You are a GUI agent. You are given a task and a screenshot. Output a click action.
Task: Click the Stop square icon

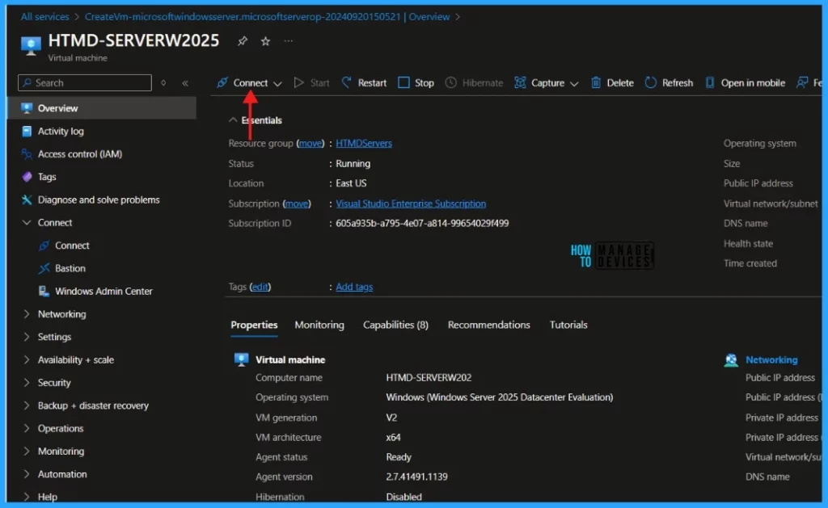click(x=403, y=82)
